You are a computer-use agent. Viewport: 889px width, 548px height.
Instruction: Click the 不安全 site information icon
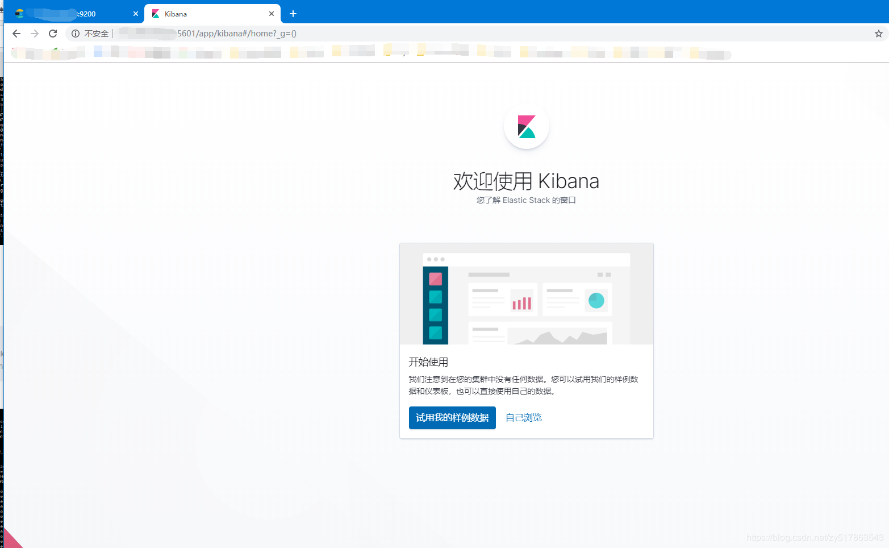click(75, 34)
